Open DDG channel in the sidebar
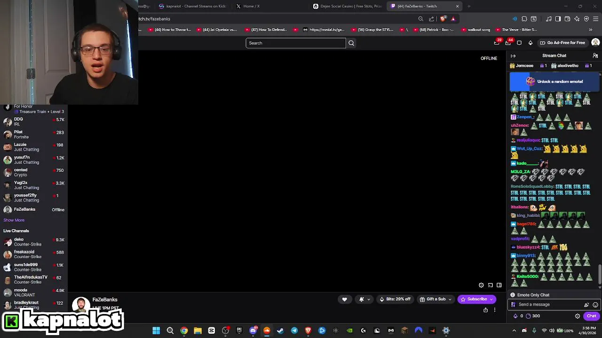602x338 pixels. 34,122
